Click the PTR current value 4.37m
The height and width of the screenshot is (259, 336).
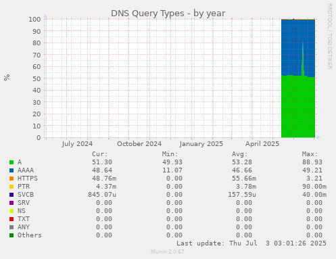pyautogui.click(x=106, y=187)
